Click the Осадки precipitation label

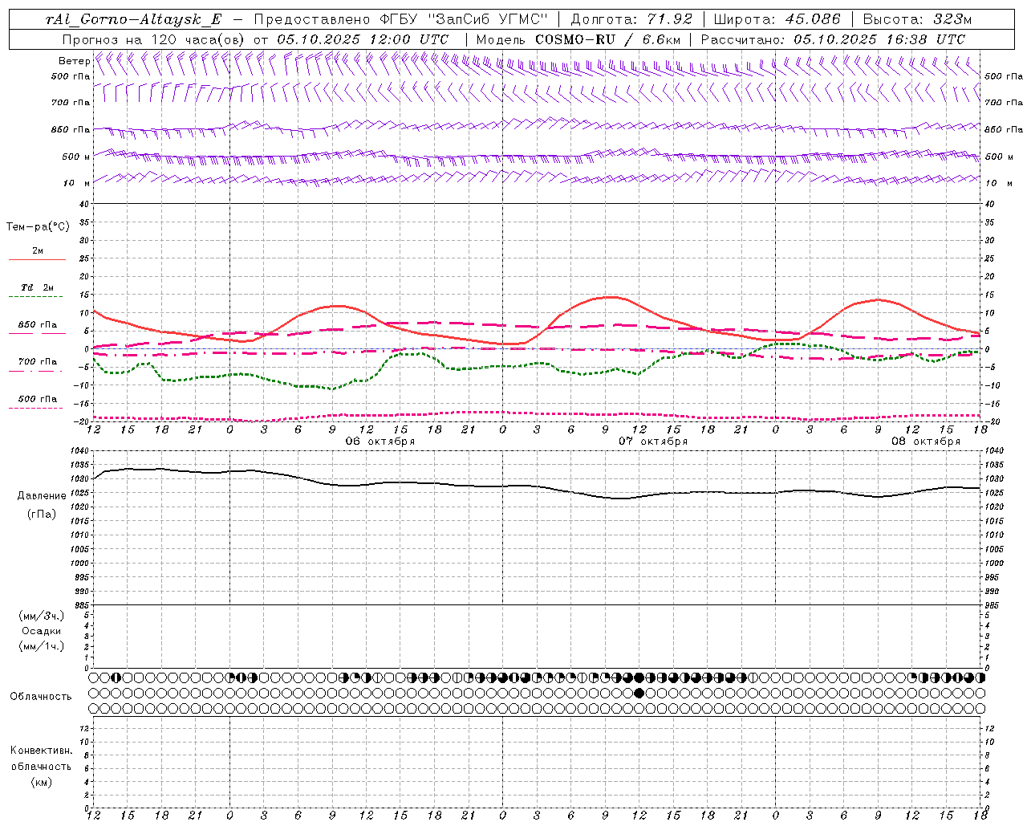coord(41,631)
